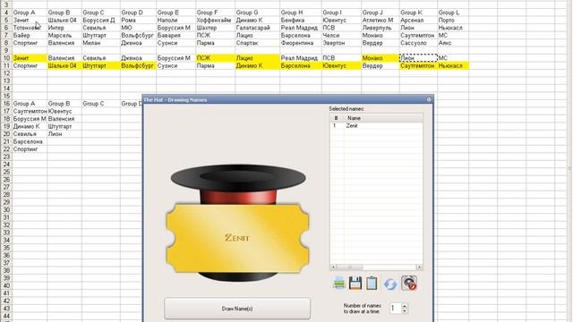The image size is (573, 322).
Task: Select the Тотенхем cell in the spreadsheet
Action: (x=30, y=28)
